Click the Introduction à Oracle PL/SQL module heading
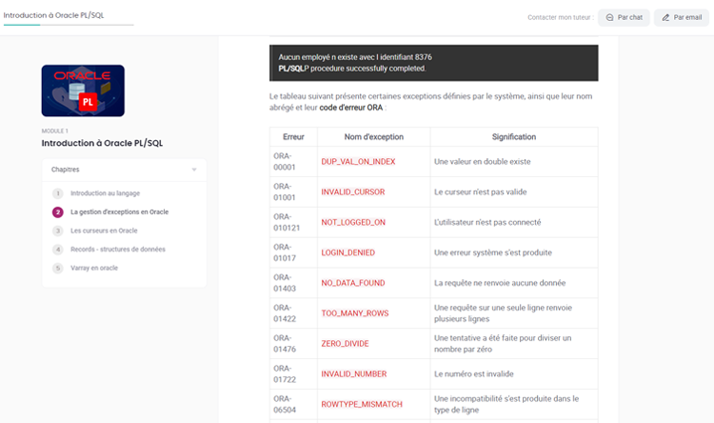Screen dimensions: 714x423 pyautogui.click(x=103, y=143)
